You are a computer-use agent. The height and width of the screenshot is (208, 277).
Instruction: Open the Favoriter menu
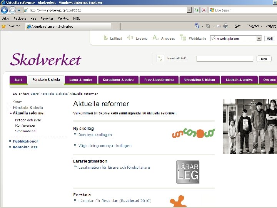pyautogui.click(x=47, y=18)
